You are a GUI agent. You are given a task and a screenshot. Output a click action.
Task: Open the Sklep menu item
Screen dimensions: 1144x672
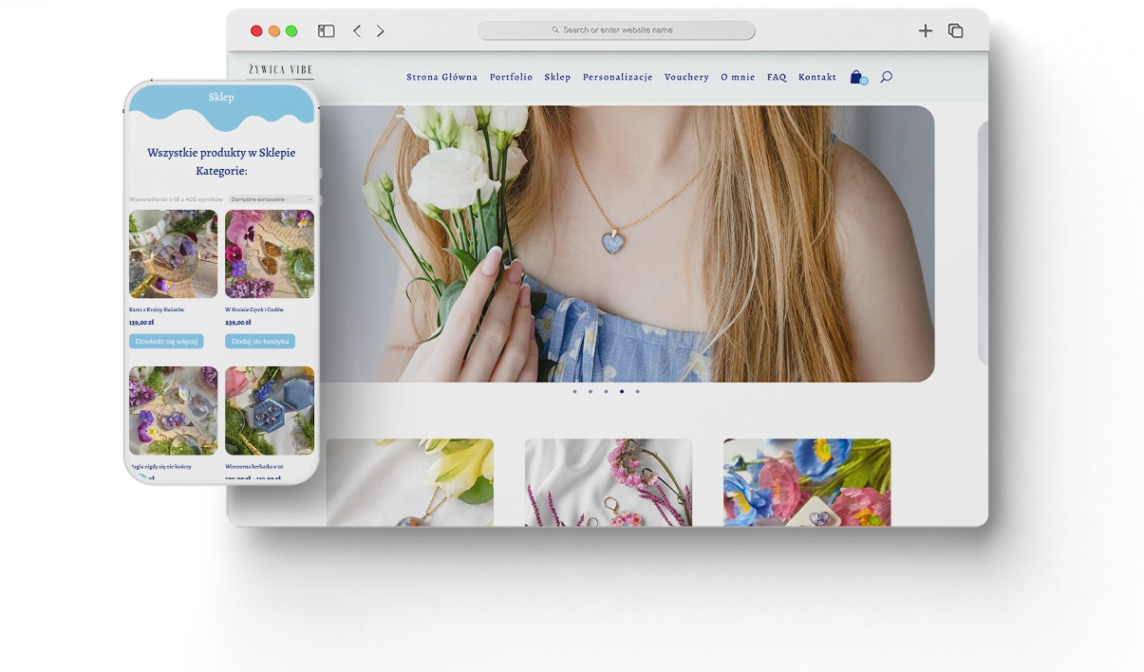pos(557,77)
